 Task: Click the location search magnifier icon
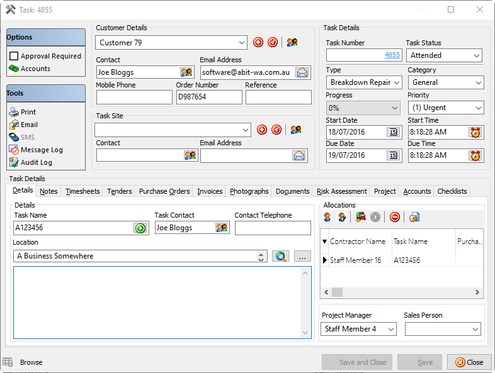point(280,256)
